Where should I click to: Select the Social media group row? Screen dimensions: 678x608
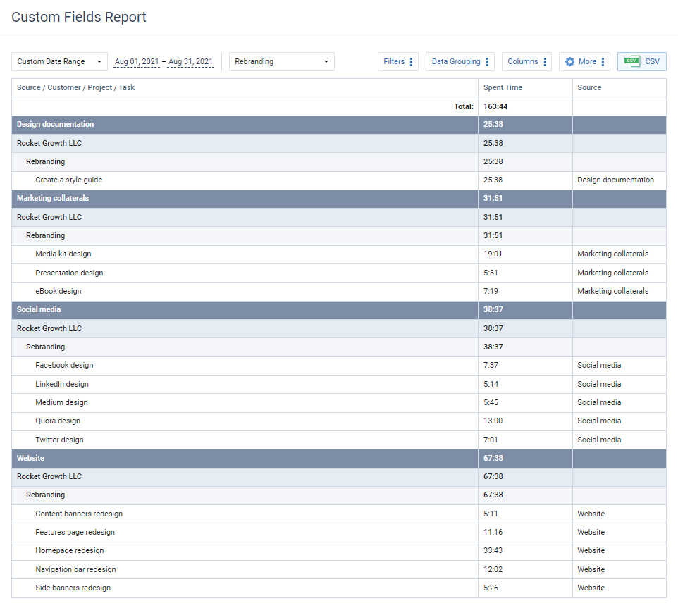pyautogui.click(x=338, y=310)
